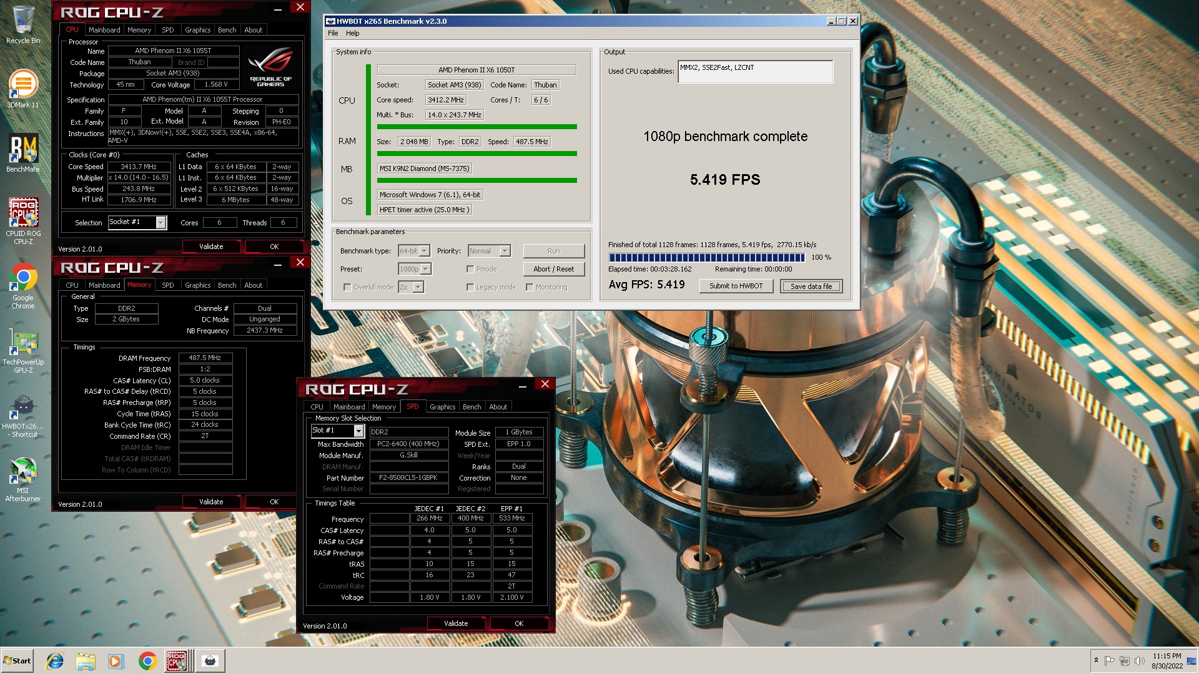Click the benchmark progress bar at 100 %
Viewport: 1199px width, 674px height.
tap(707, 257)
